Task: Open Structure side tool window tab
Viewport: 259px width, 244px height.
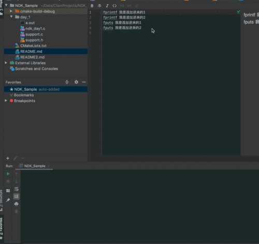Action: tap(2, 201)
